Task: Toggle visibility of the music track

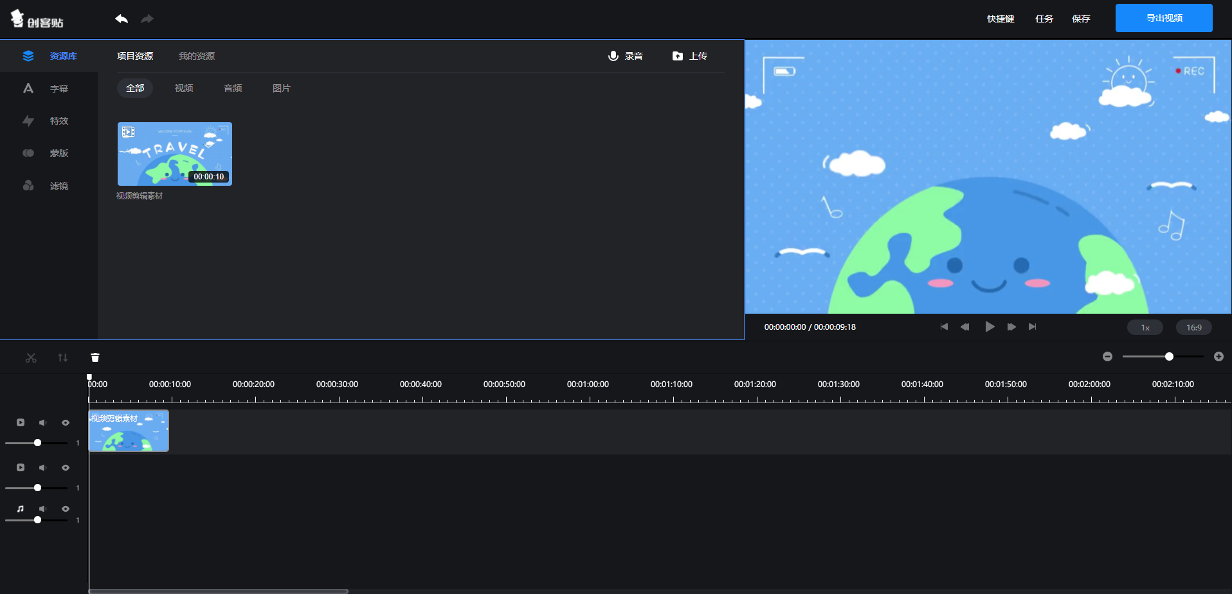Action: tap(66, 509)
